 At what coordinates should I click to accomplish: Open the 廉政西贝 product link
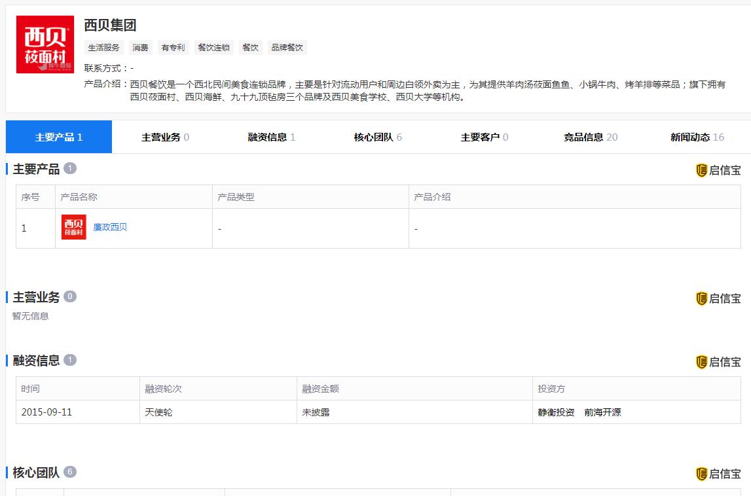(110, 228)
